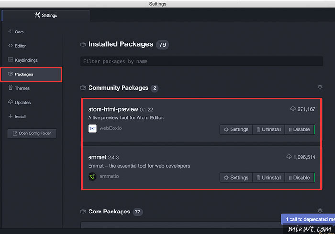Disable the atom-html-preview package
The image size is (335, 234).
[299, 129]
